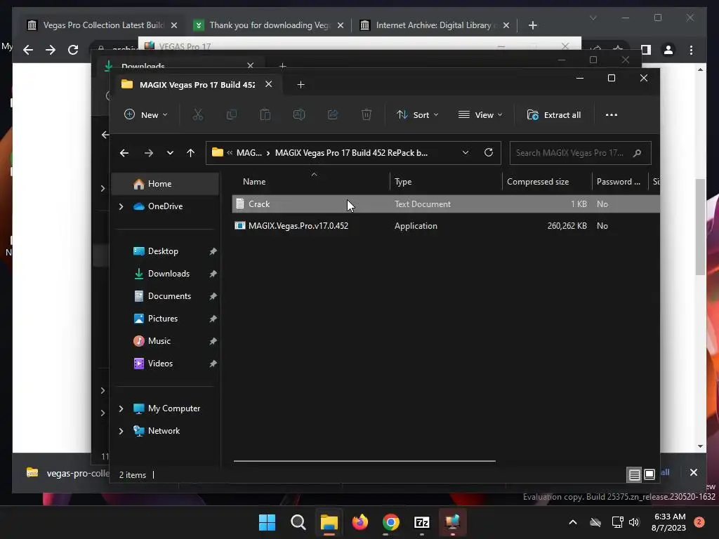Click the Share icon in Explorer toolbar
This screenshot has height=539, width=719.
(333, 114)
